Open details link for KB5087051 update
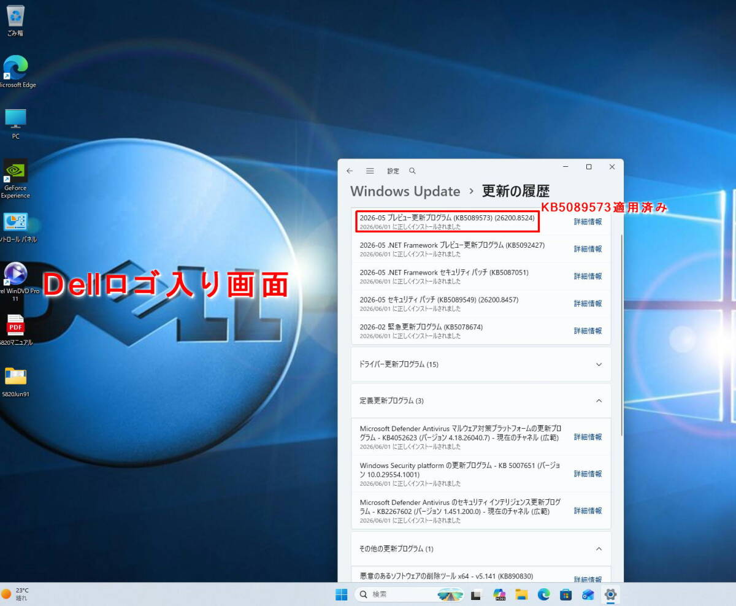Viewport: 736px width, 606px height. coord(588,276)
